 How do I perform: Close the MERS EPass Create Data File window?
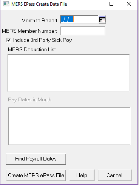129,4
